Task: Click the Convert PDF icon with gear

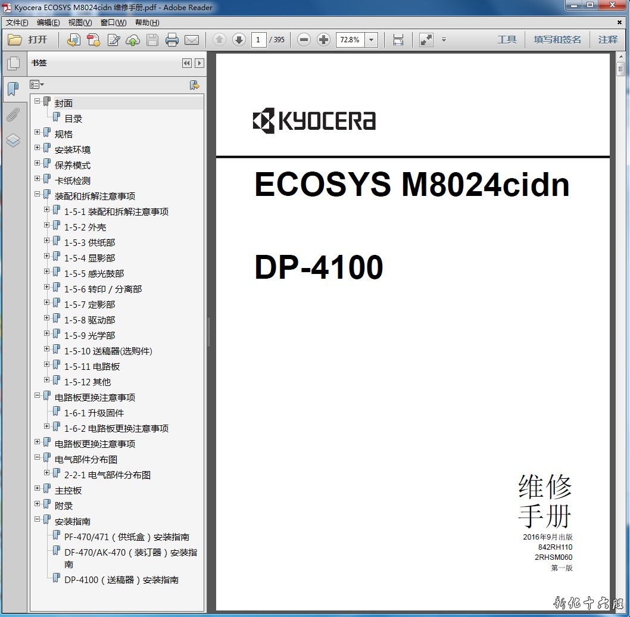Action: 93,40
